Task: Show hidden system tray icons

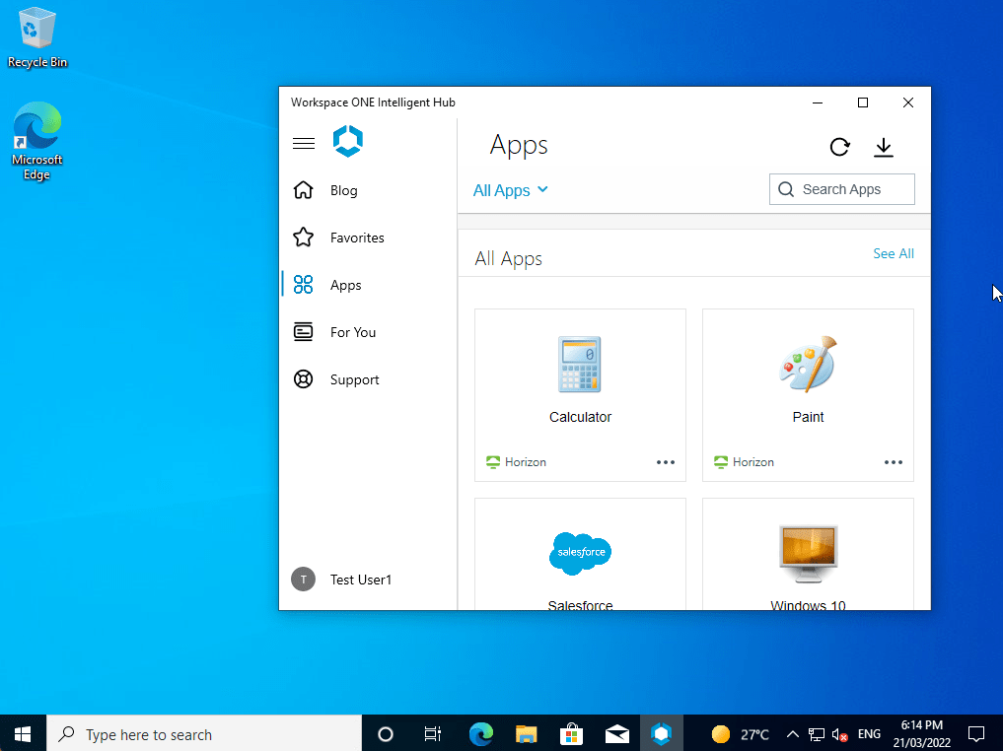Action: [792, 734]
